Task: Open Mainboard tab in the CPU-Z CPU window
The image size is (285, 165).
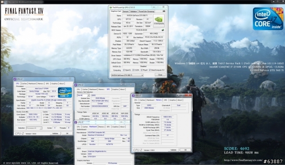Action: [32, 83]
